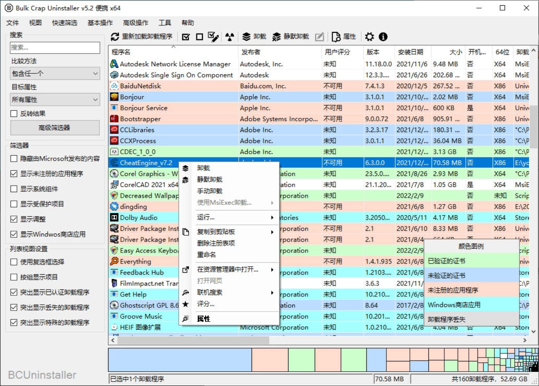
Task: Click the green 已验证的证书 legend swatch
Action: pyautogui.click(x=472, y=261)
